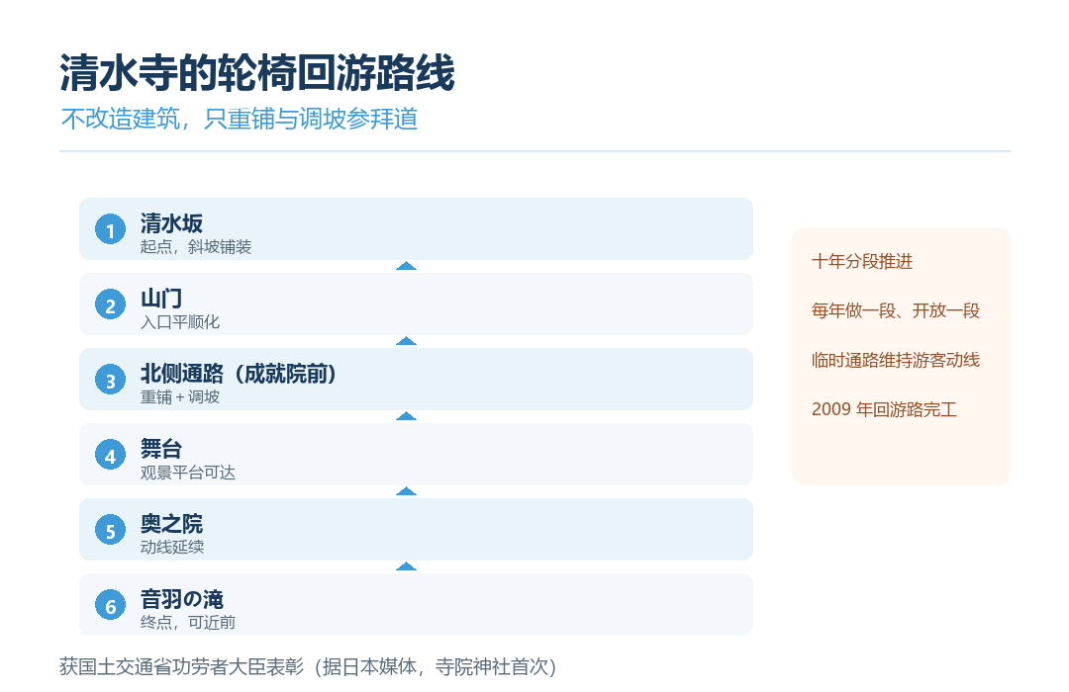Image resolution: width=1069 pixels, height=692 pixels.
Task: Click the number 4 circle badge
Action: tap(110, 455)
